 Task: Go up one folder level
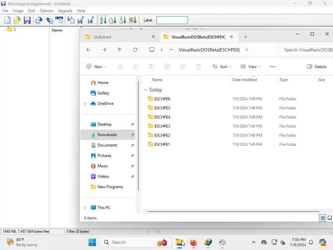(x=120, y=50)
